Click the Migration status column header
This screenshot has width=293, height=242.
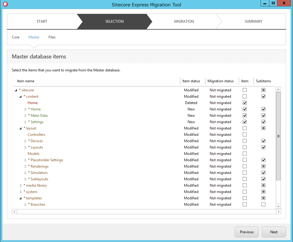[x=221, y=81]
